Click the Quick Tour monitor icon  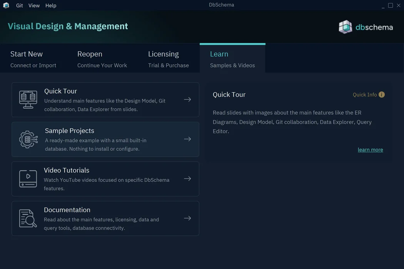(28, 100)
